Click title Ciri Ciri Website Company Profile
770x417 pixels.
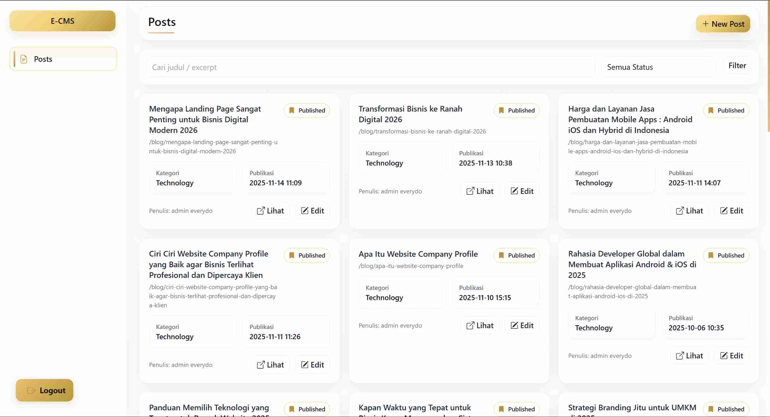coord(209,264)
